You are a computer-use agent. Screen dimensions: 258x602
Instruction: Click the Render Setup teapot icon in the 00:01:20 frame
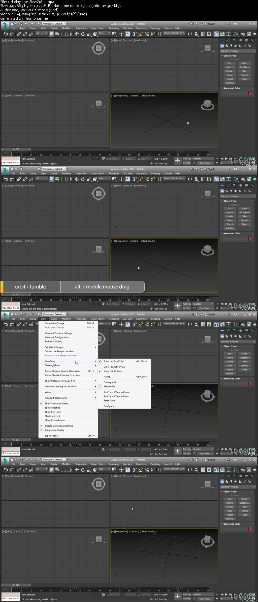click(243, 470)
